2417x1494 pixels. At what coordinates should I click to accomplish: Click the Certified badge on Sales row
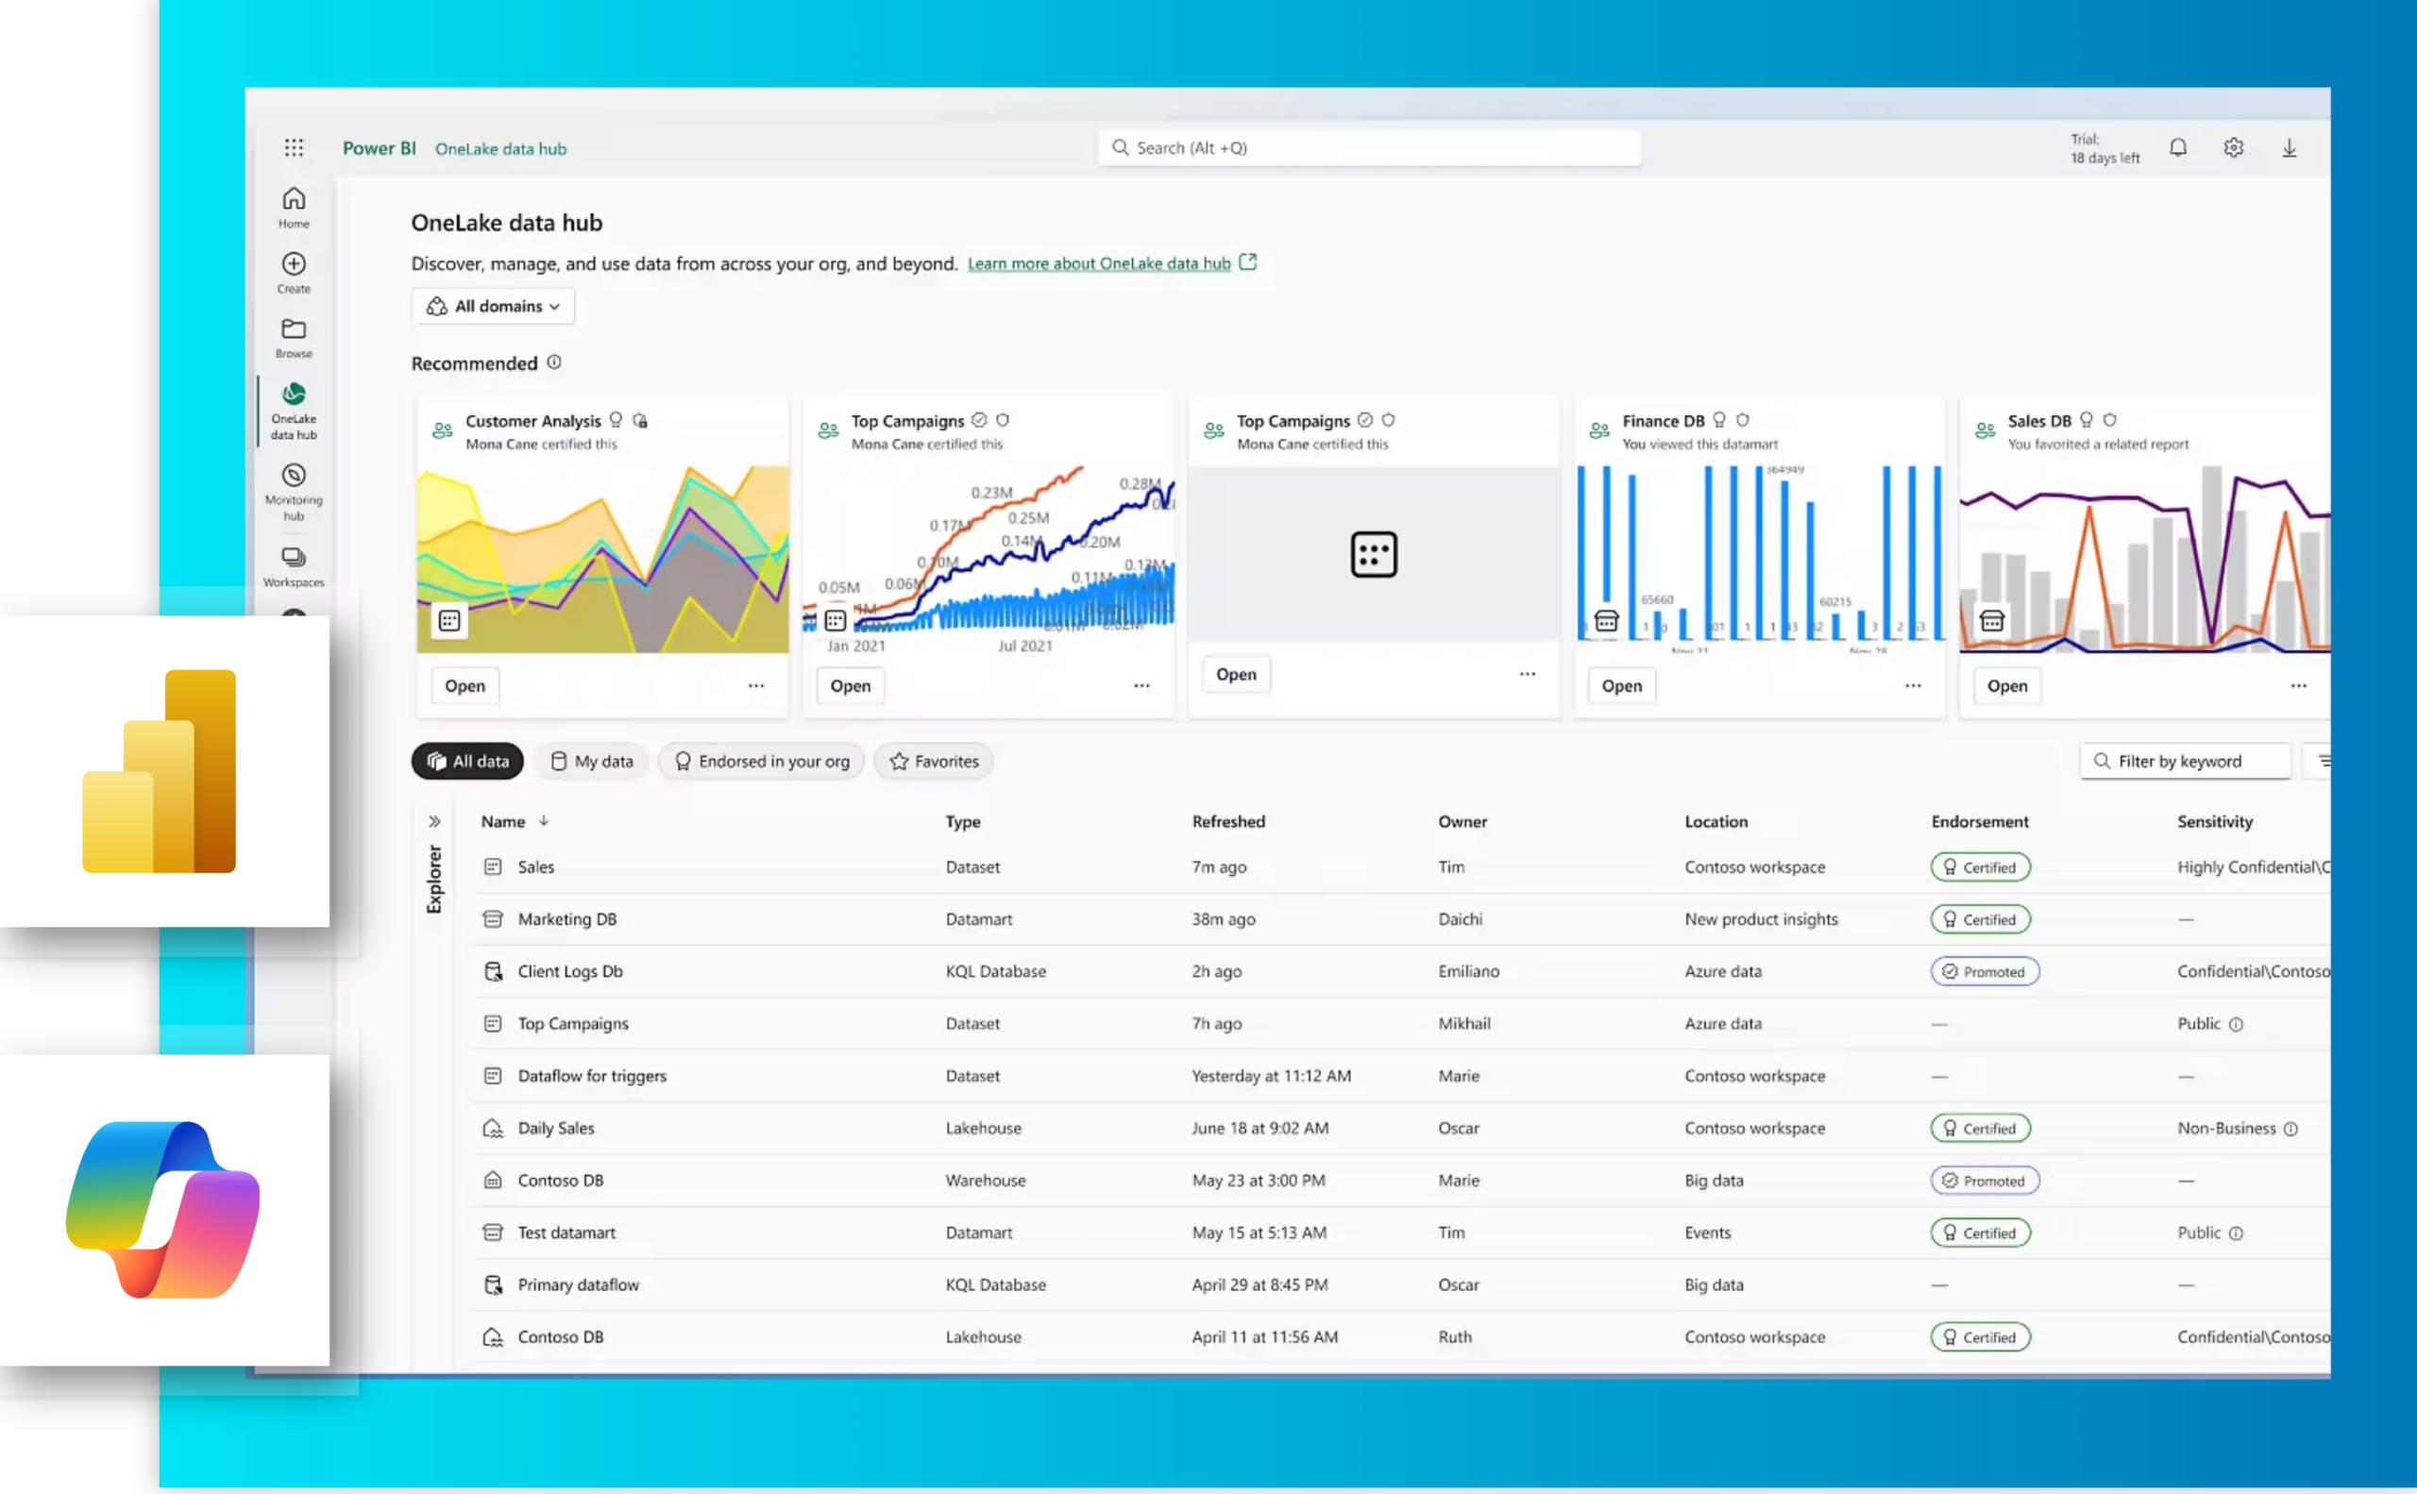click(1980, 867)
